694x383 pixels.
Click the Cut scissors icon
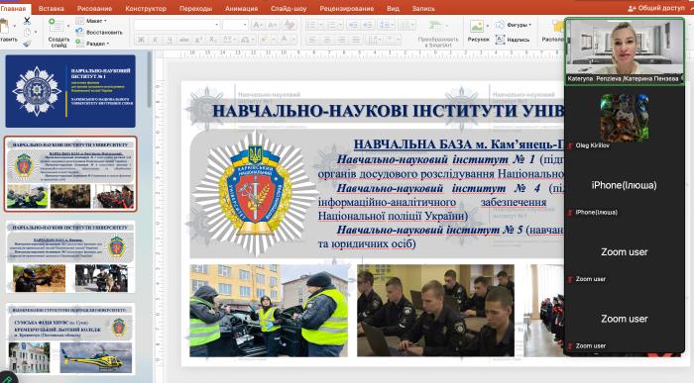[x=27, y=21]
